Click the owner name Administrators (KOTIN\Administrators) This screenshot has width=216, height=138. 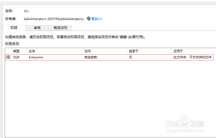pyautogui.click(x=54, y=19)
